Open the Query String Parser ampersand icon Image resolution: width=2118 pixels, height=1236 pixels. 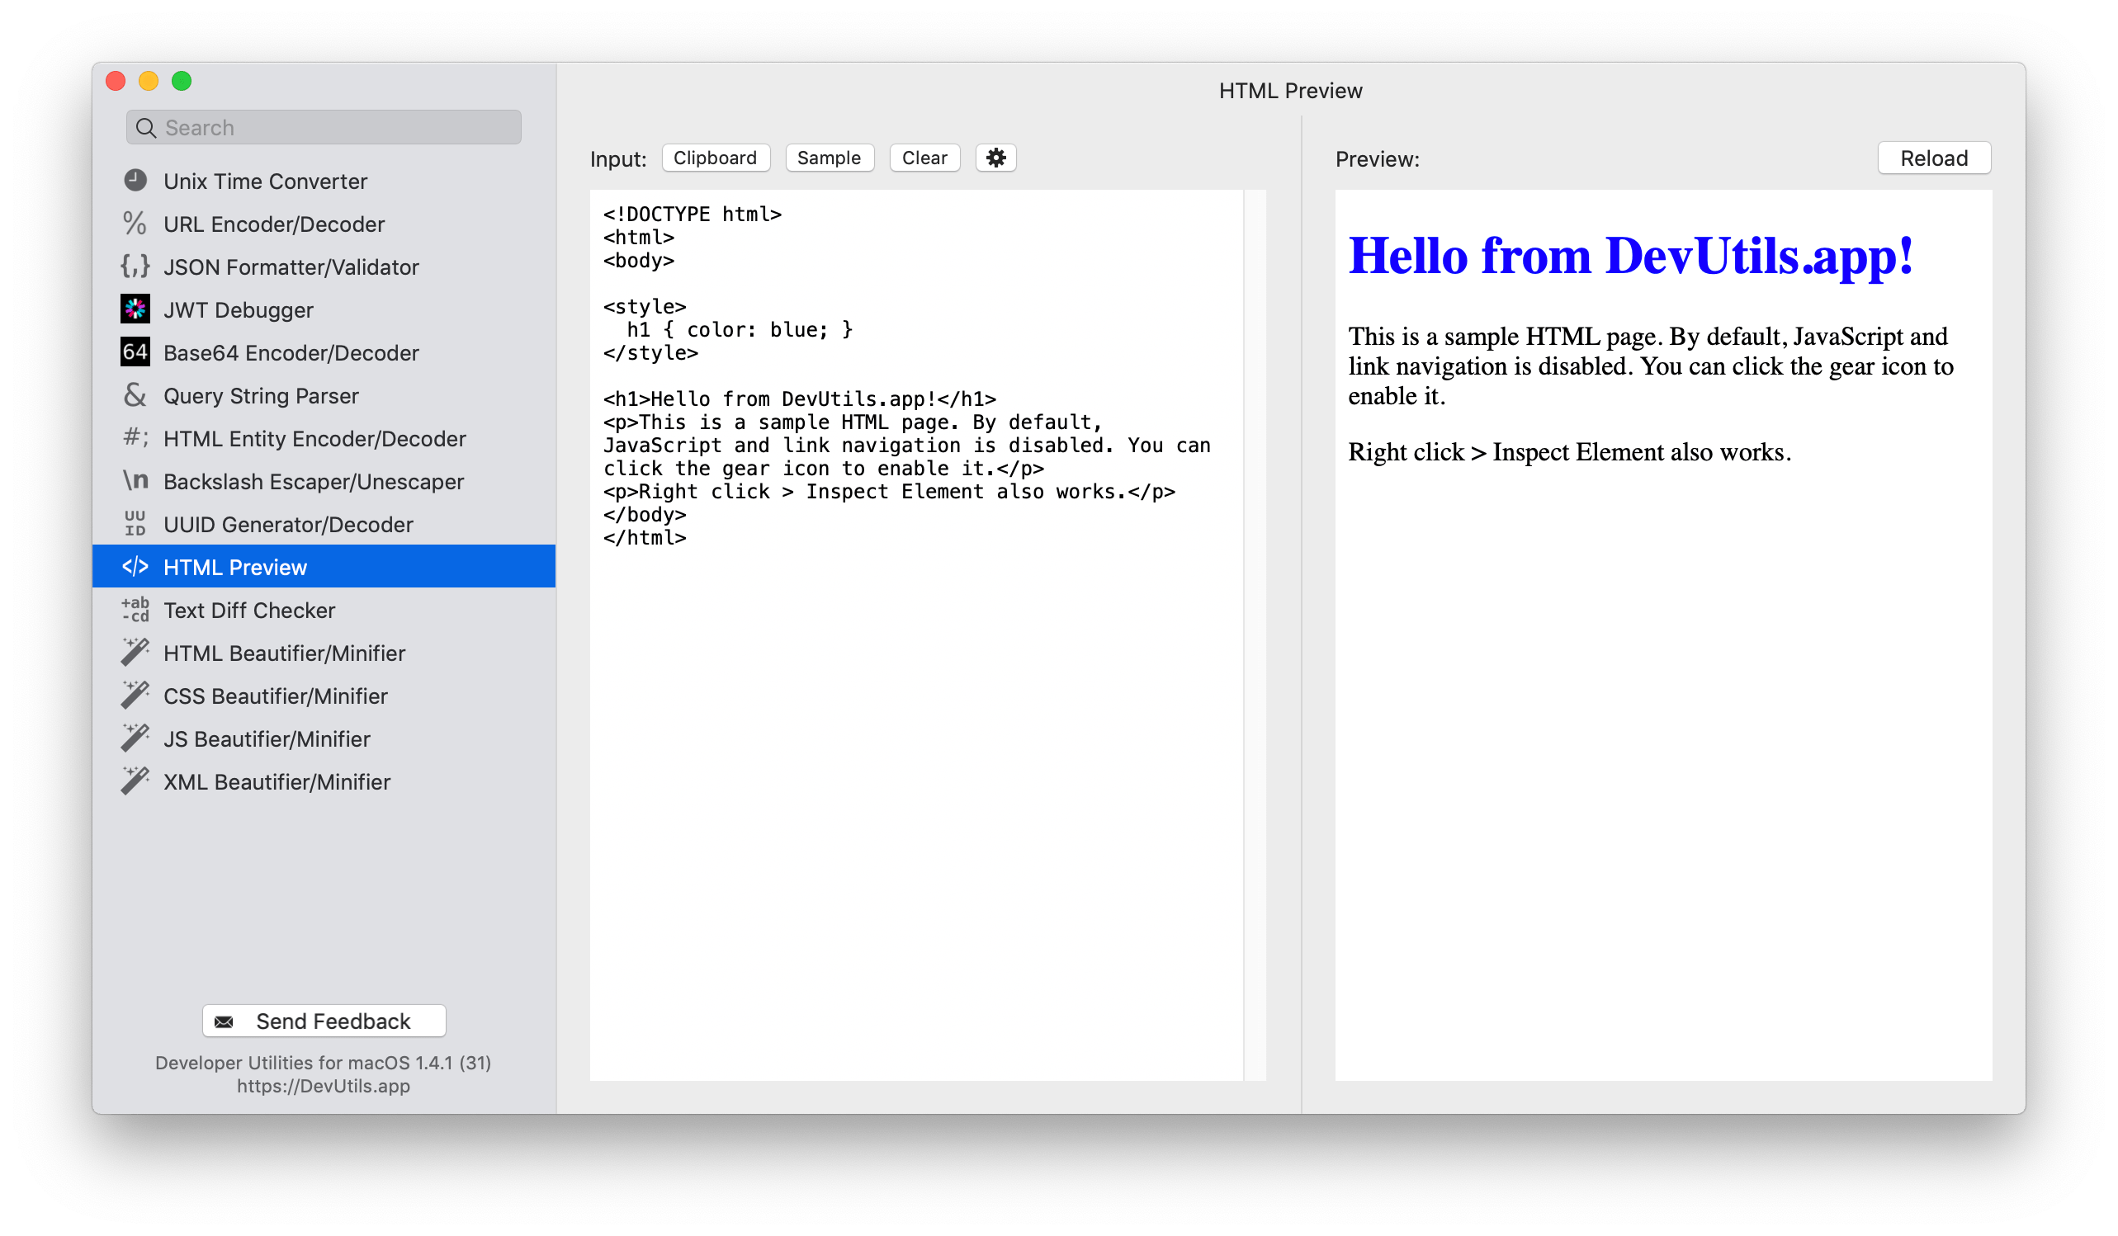coord(135,395)
